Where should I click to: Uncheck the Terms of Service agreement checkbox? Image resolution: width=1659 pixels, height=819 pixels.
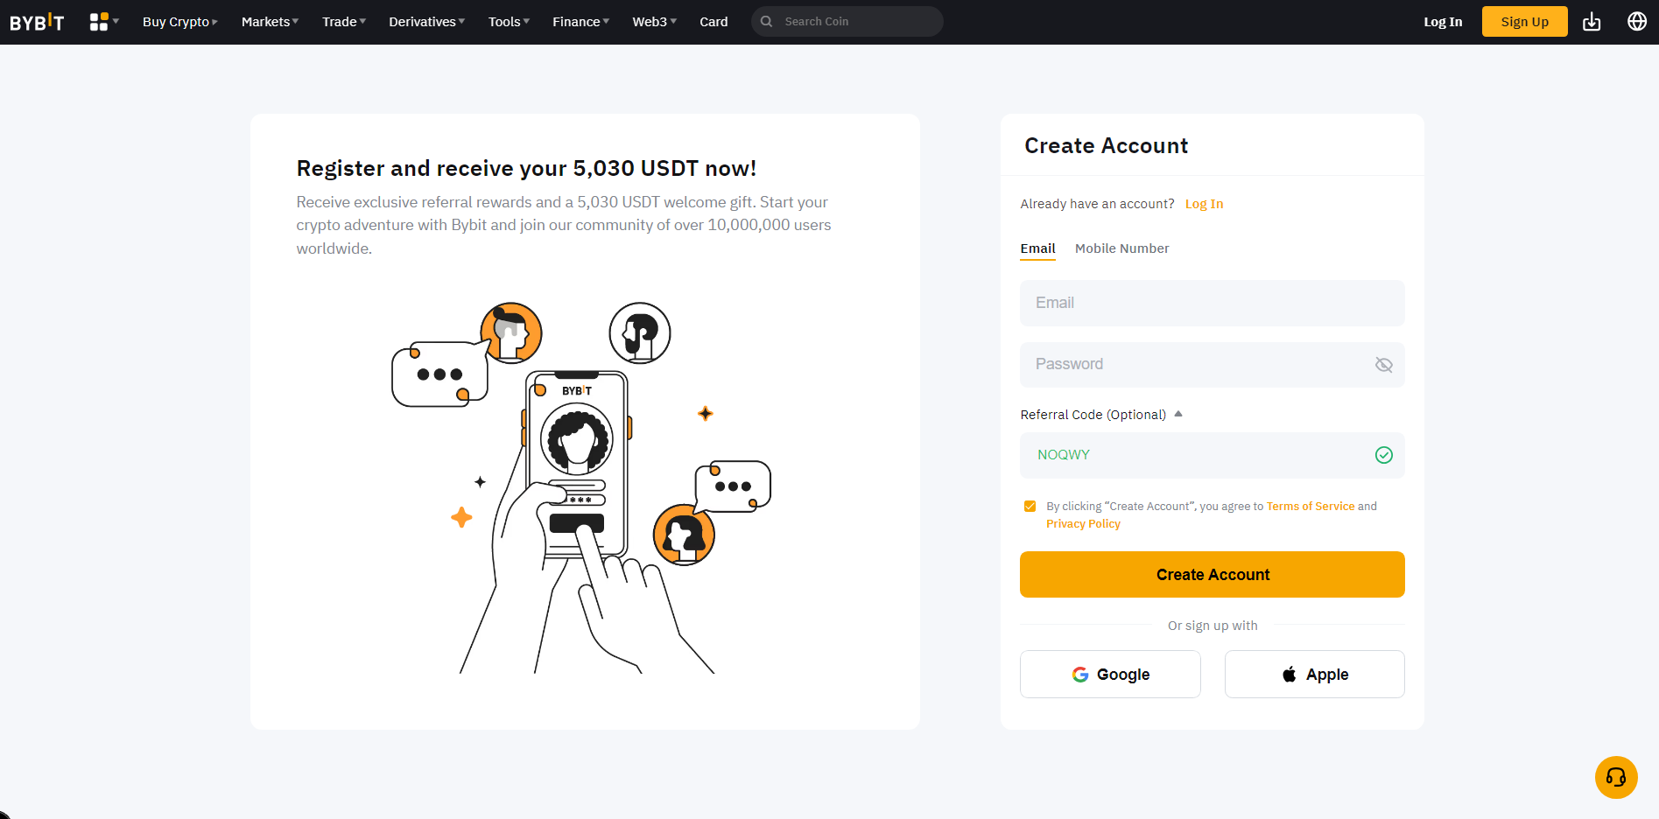point(1030,507)
